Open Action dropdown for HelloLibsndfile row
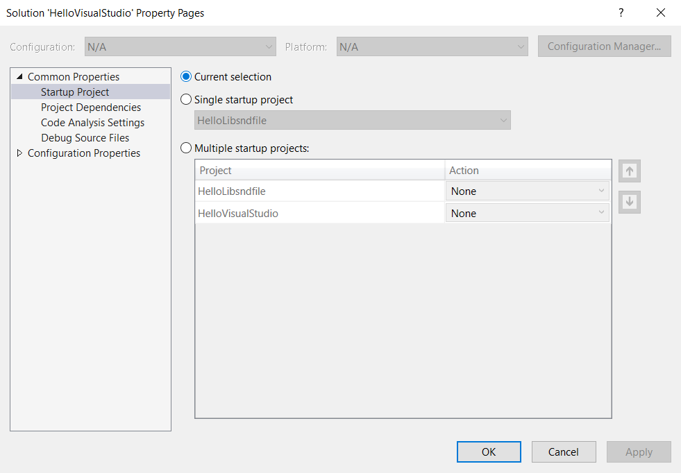681x473 pixels. pyautogui.click(x=528, y=191)
